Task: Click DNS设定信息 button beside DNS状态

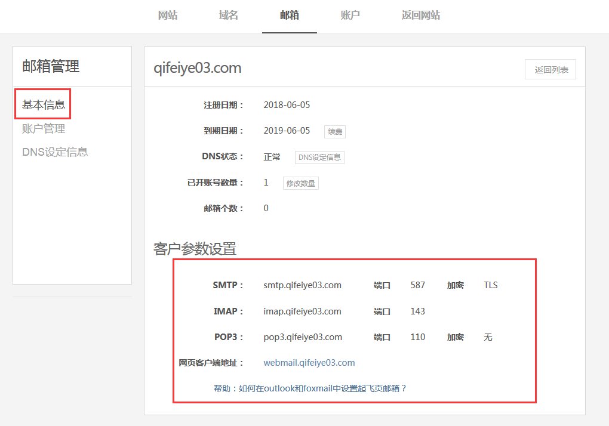Action: pyautogui.click(x=319, y=157)
